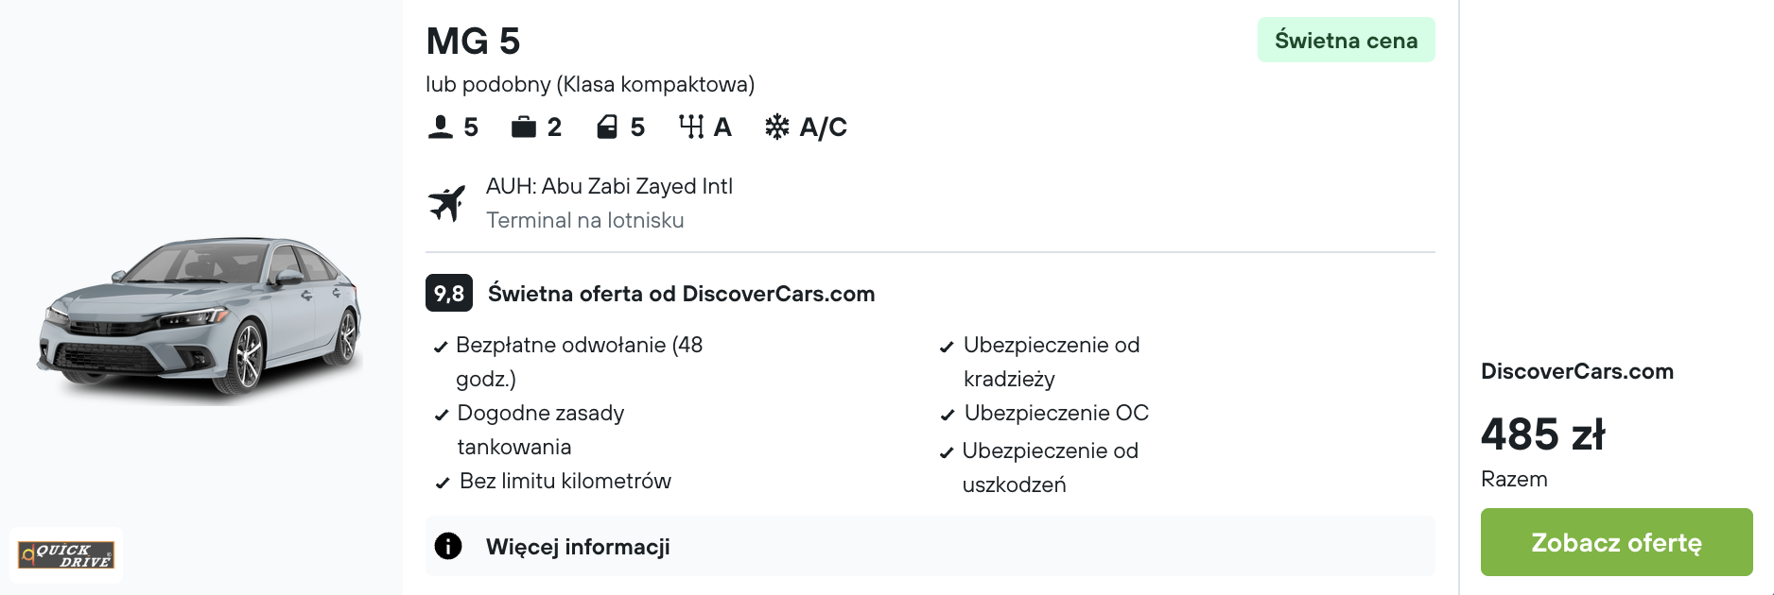The image size is (1774, 595).
Task: Expand the Więcej informacji section
Action: (578, 546)
